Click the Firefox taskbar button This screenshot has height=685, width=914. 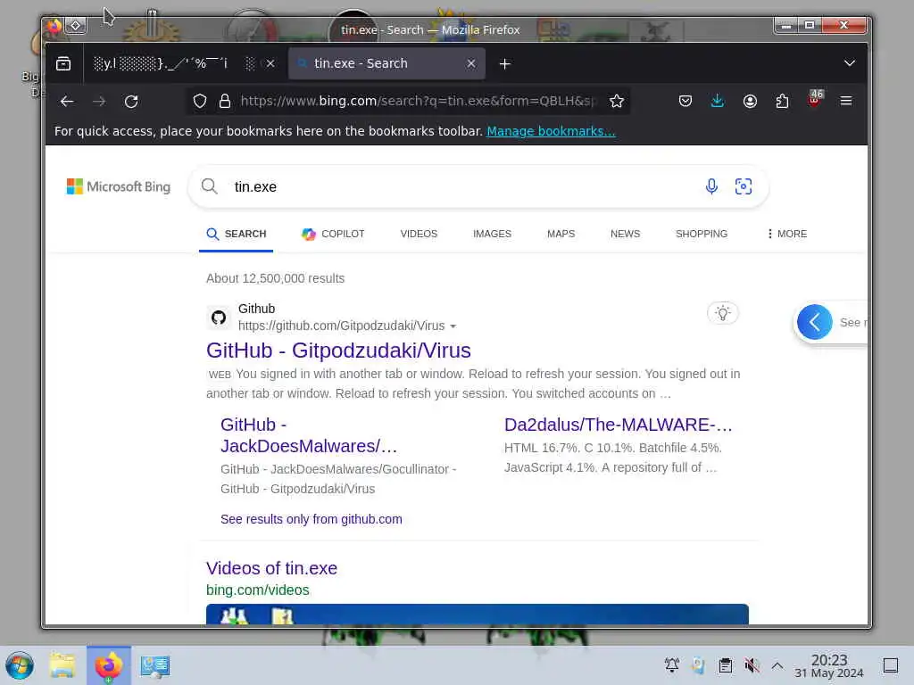109,665
